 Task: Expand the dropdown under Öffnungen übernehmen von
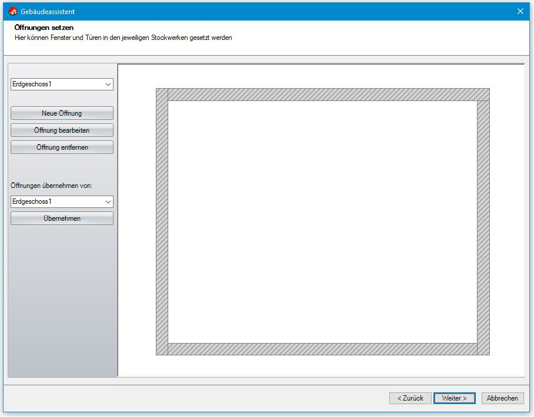tap(62, 201)
